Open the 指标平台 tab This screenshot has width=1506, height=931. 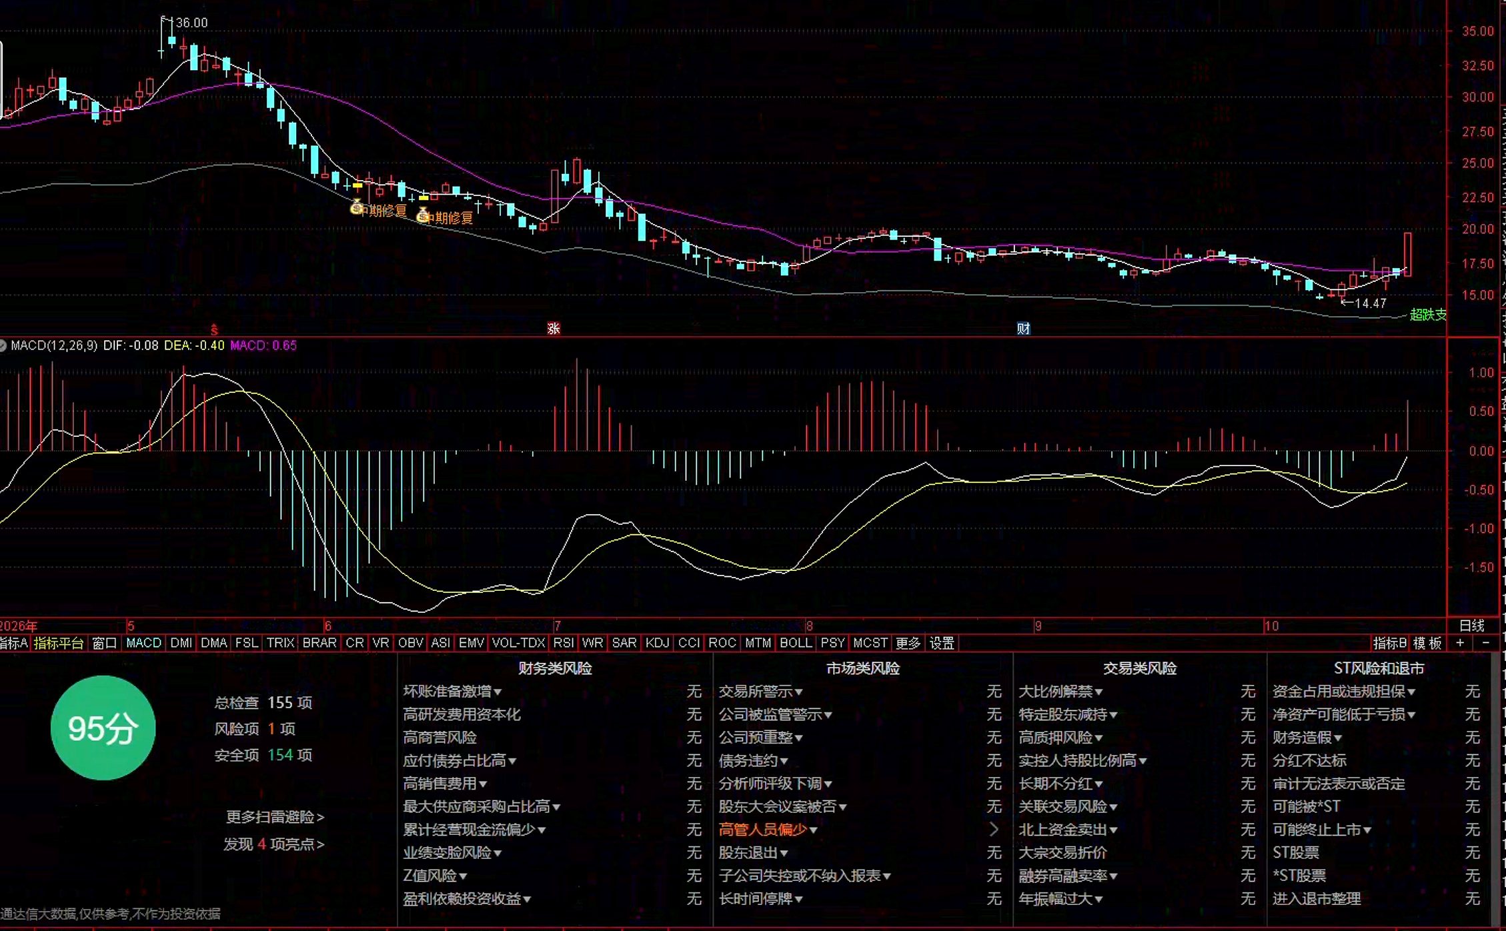point(59,643)
